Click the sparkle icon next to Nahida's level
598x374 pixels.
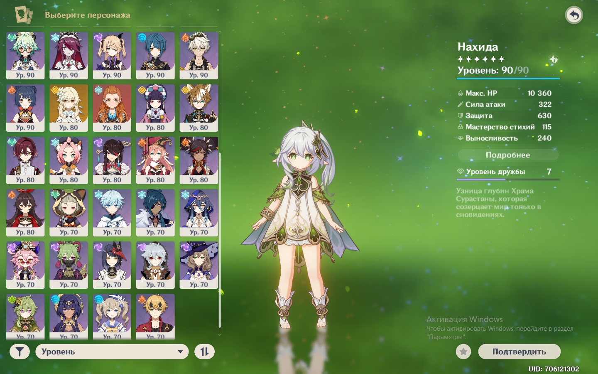click(553, 59)
